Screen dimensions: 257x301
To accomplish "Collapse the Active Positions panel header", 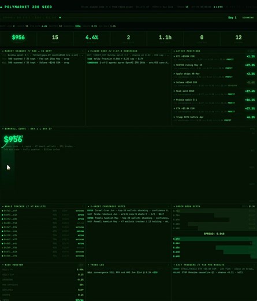I will [174, 51].
